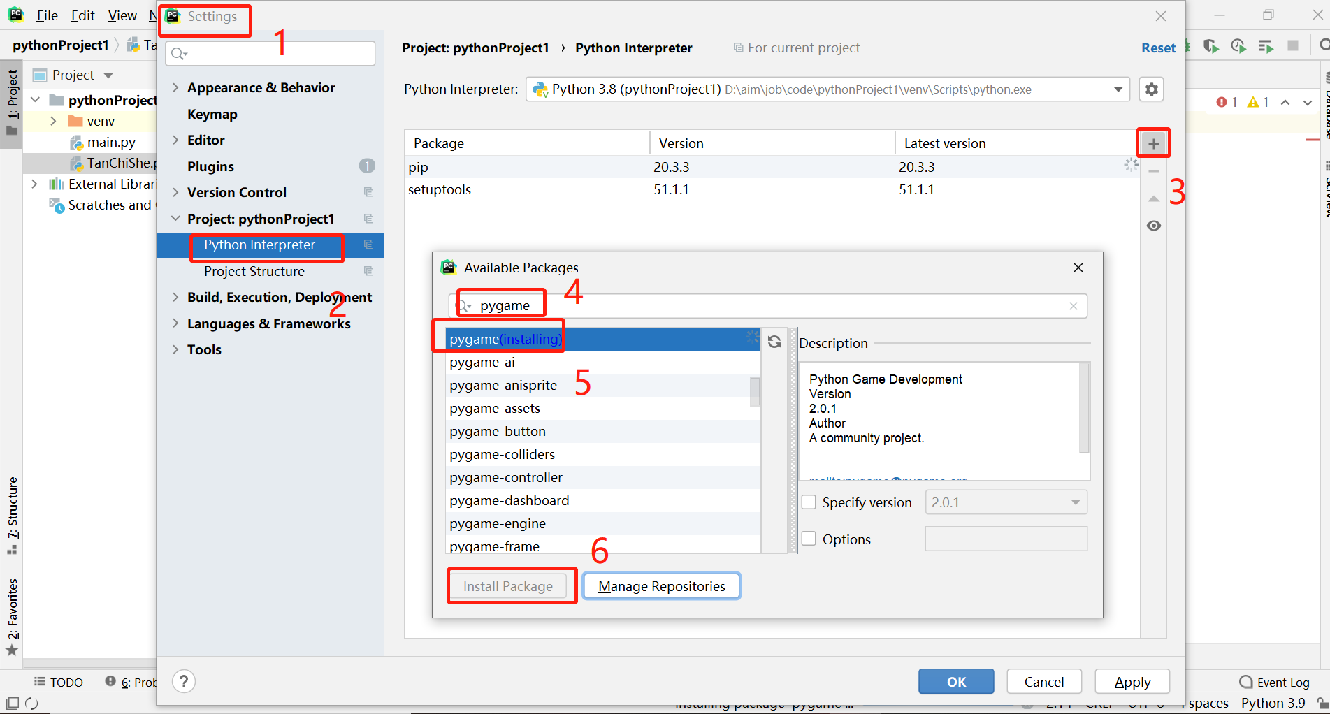This screenshot has height=714, width=1330.
Task: Toggle show early releases eye icon
Action: tap(1154, 226)
